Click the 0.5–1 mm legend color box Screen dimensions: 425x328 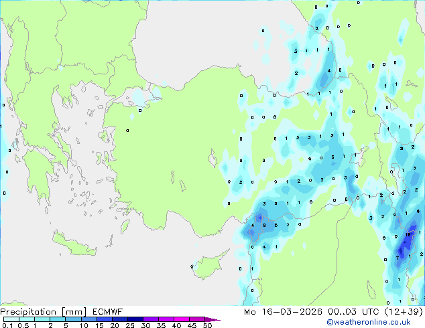click(27, 319)
